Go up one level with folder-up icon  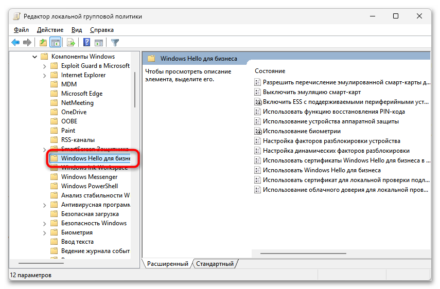43,42
